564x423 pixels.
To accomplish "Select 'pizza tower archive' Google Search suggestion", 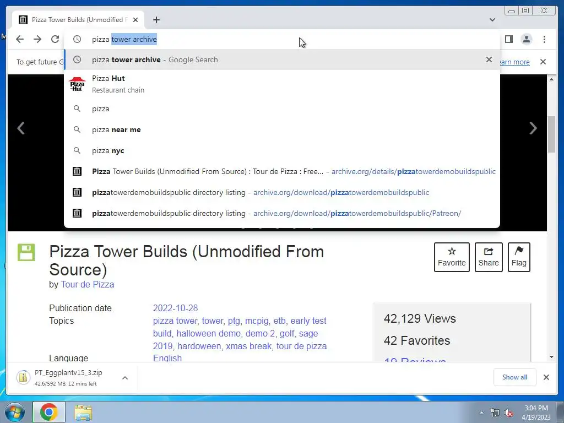I will click(x=282, y=59).
